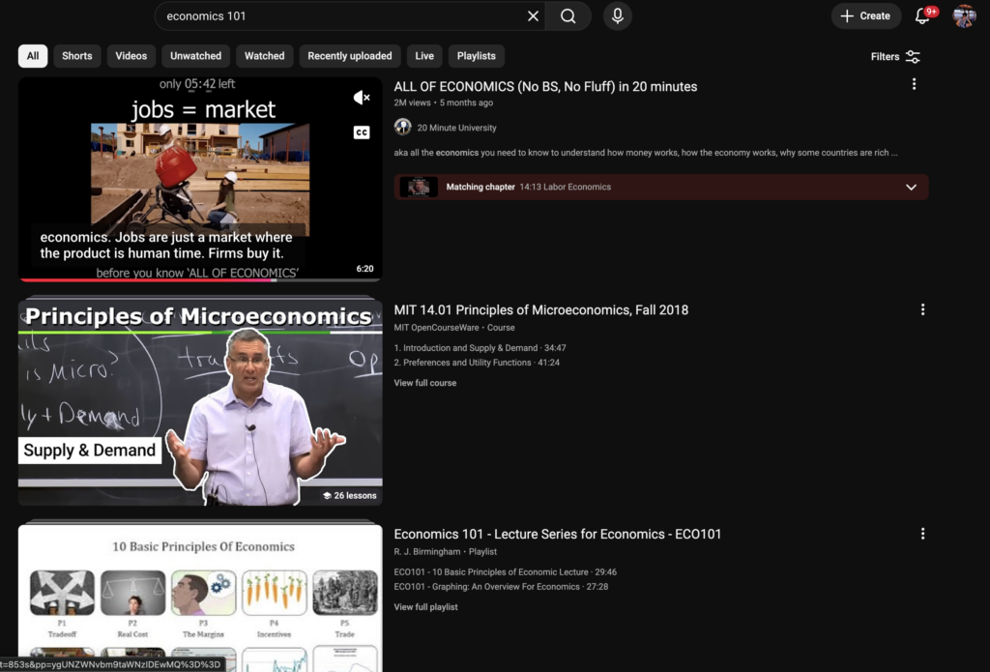Open your account profile menu
Image resolution: width=990 pixels, height=672 pixels.
pos(964,15)
